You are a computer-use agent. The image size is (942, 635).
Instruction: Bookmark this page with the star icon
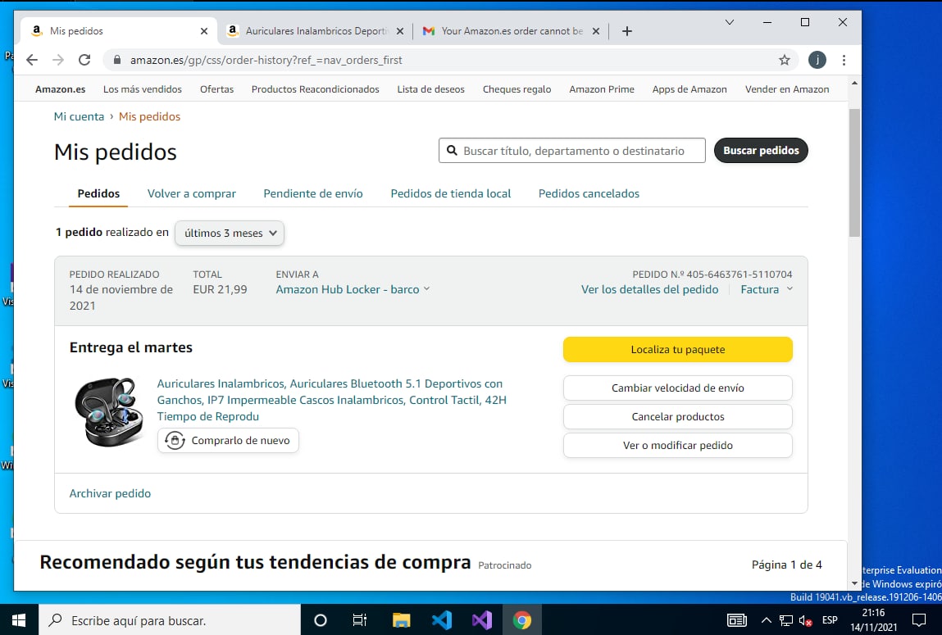click(784, 60)
